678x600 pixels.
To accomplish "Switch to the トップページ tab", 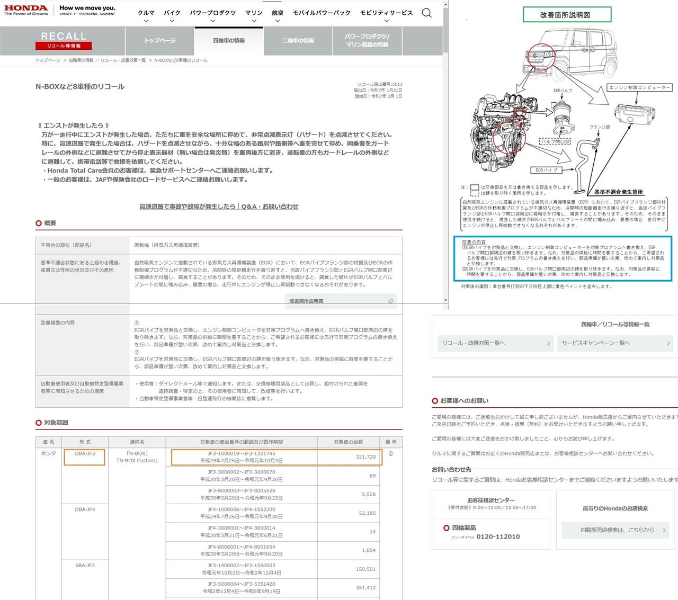I will (160, 41).
